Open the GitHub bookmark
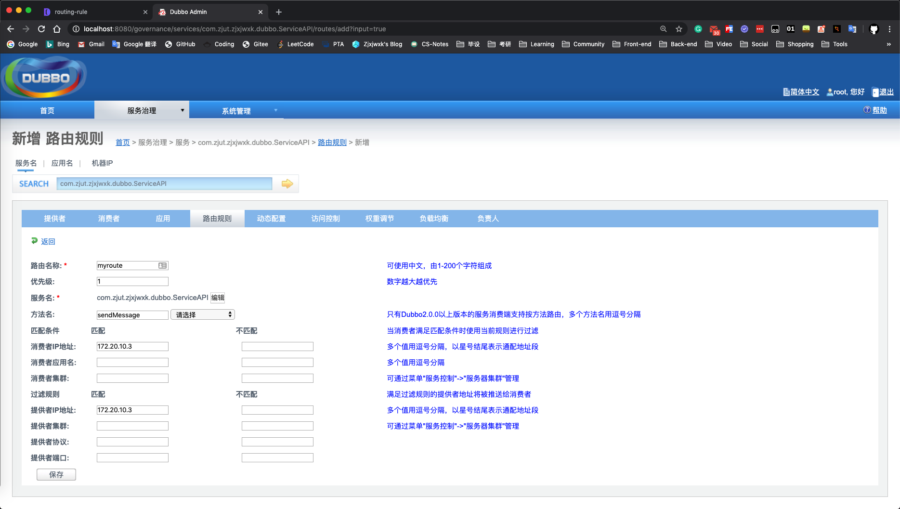Screen dimensions: 900x509 coord(180,44)
